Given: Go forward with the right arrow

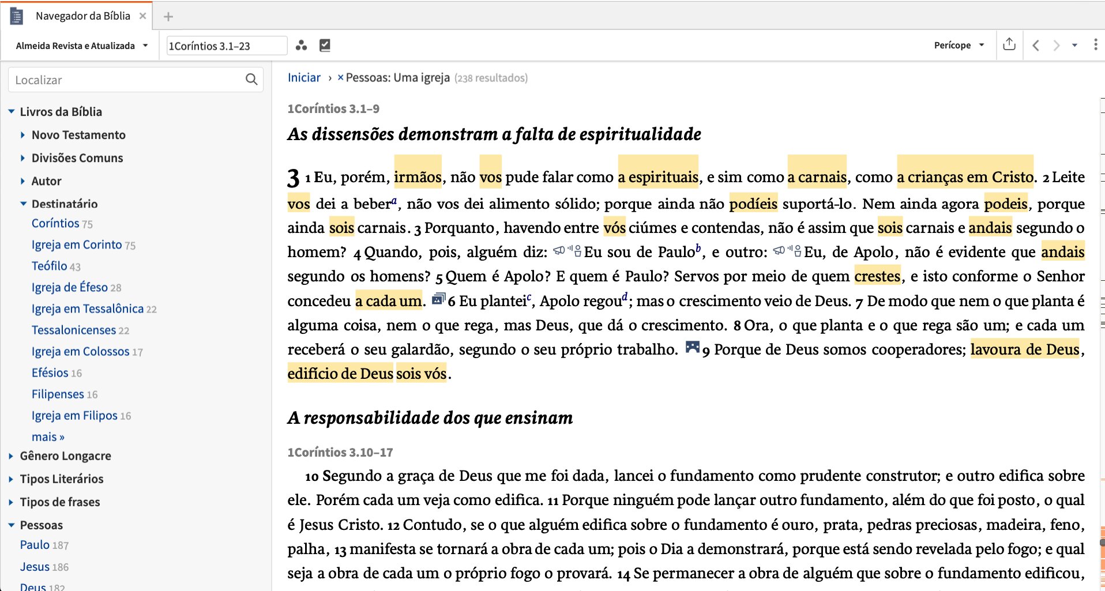Looking at the screenshot, I should coord(1057,45).
